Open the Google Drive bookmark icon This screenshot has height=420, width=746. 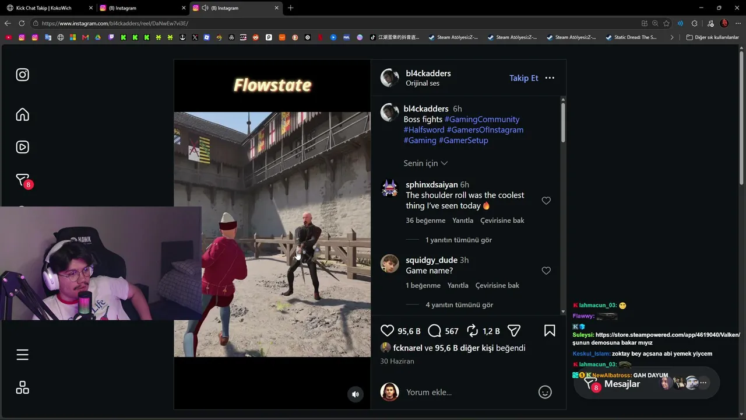(98, 37)
